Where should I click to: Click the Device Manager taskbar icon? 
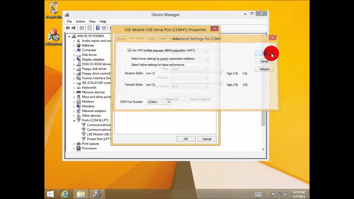pos(97,194)
